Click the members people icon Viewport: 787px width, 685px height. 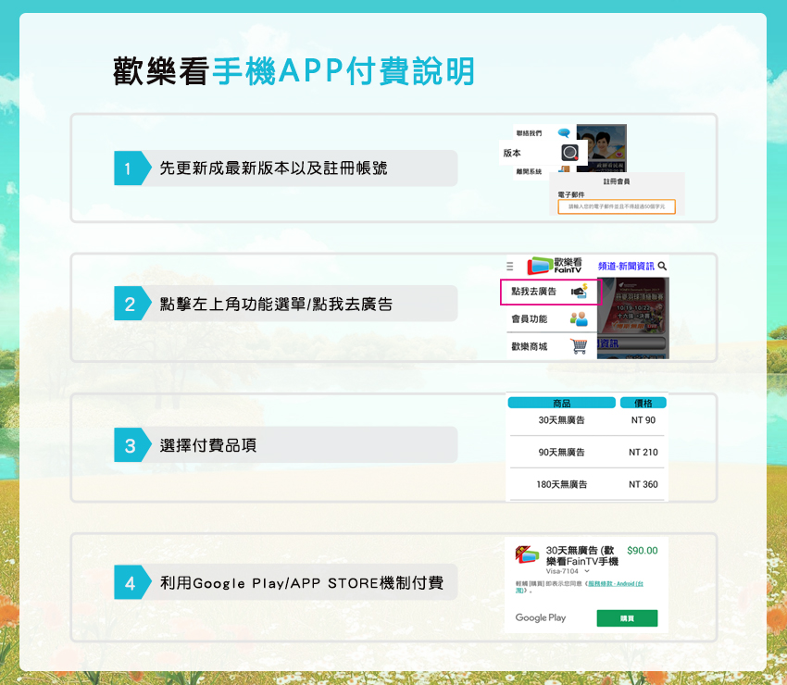click(579, 318)
